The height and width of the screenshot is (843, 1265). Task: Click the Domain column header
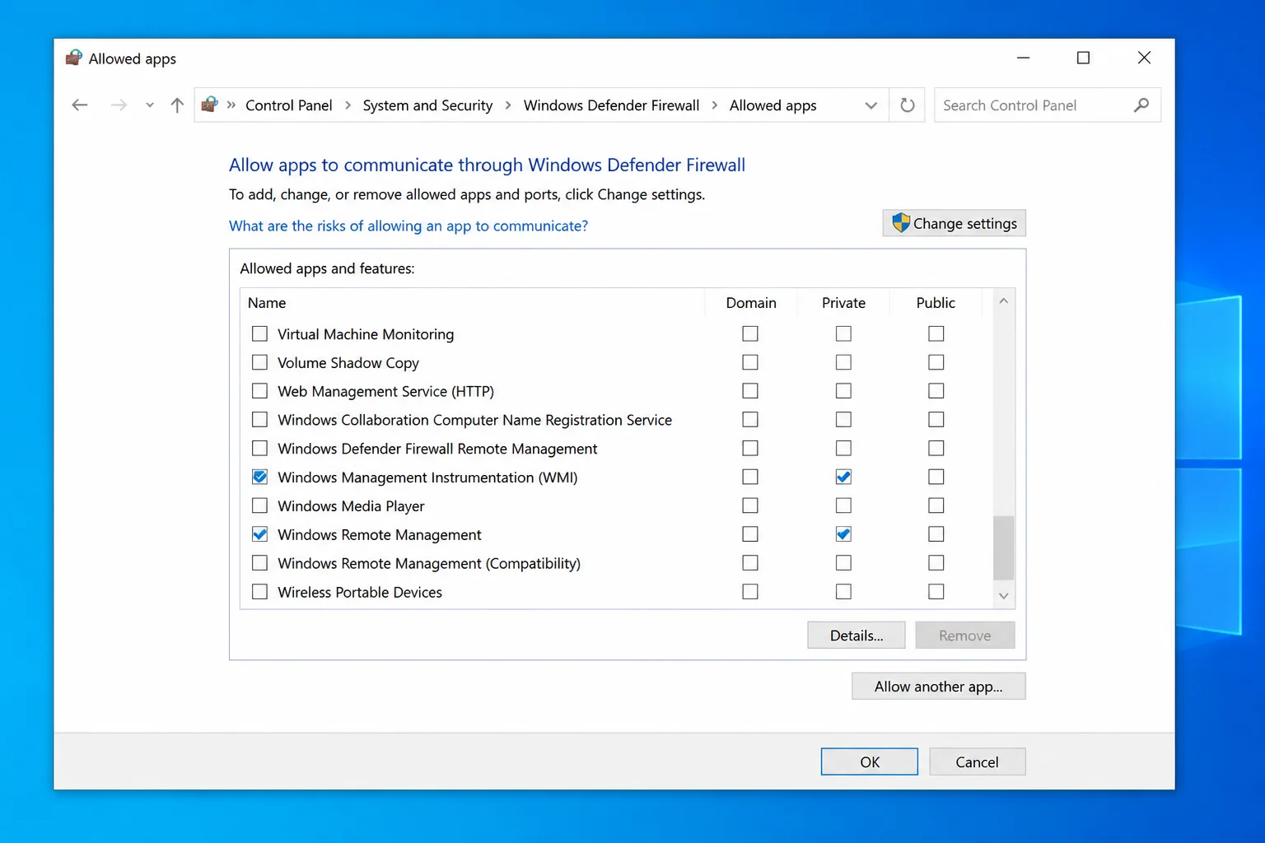click(x=751, y=303)
